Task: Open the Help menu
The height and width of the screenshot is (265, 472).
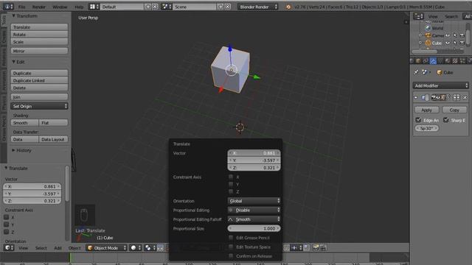Action: point(79,7)
